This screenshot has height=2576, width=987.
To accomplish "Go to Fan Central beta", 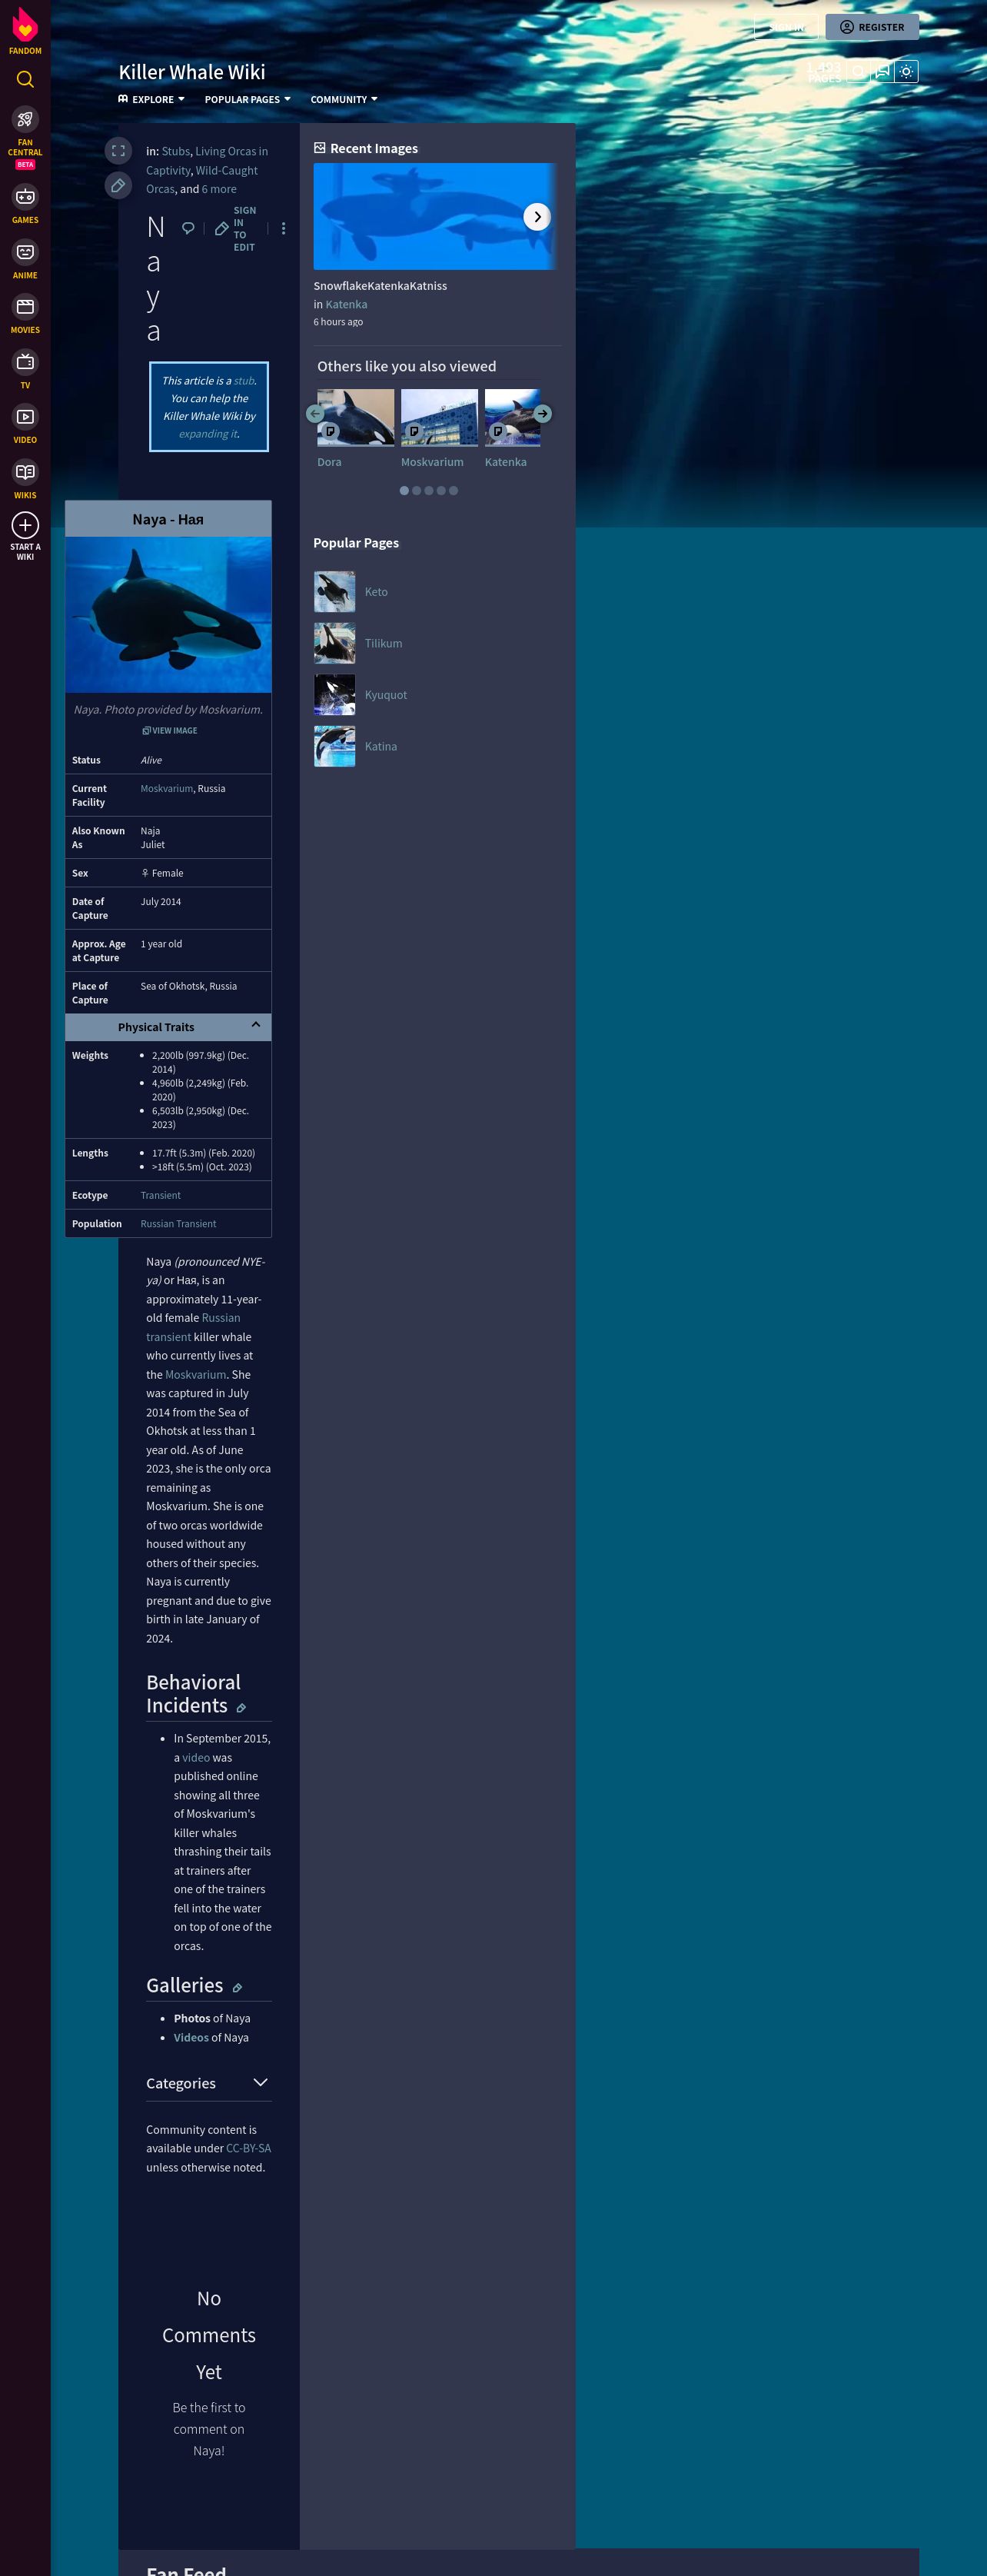I will coord(25,138).
